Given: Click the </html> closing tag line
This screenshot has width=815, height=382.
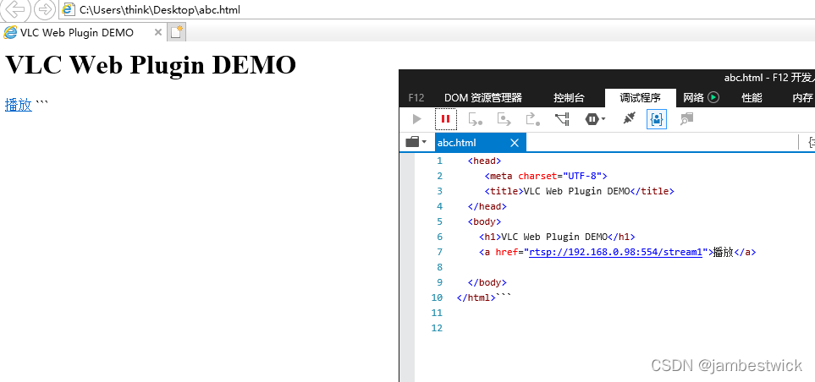Looking at the screenshot, I should click(476, 298).
